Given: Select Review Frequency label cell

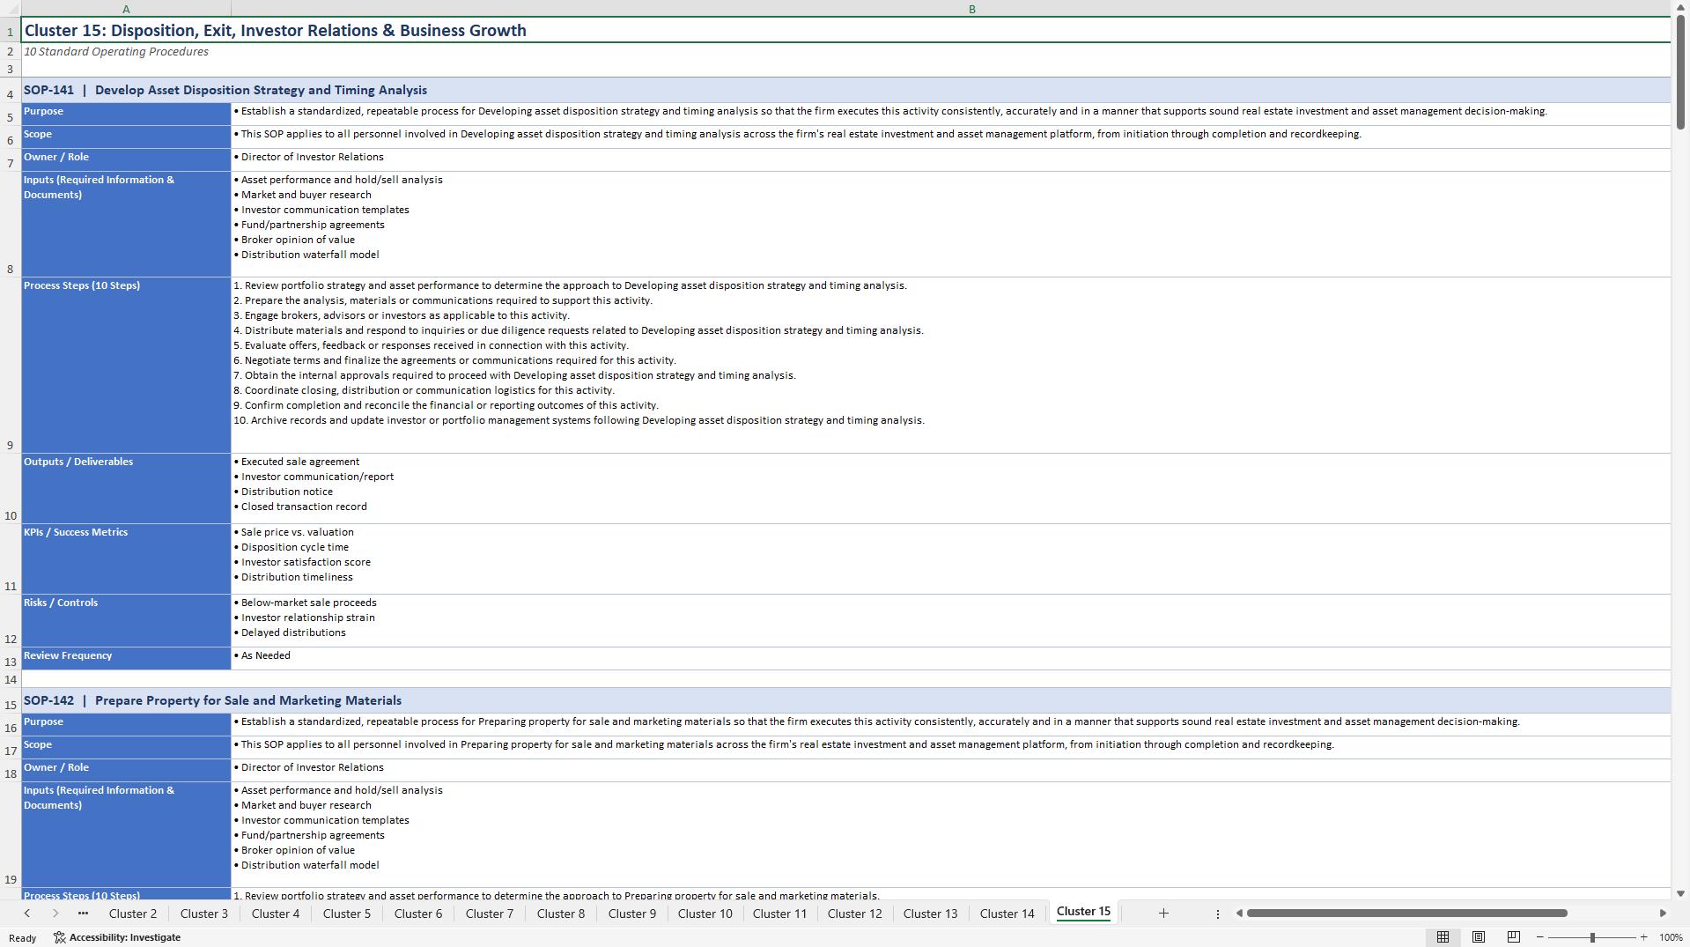Looking at the screenshot, I should click(126, 659).
